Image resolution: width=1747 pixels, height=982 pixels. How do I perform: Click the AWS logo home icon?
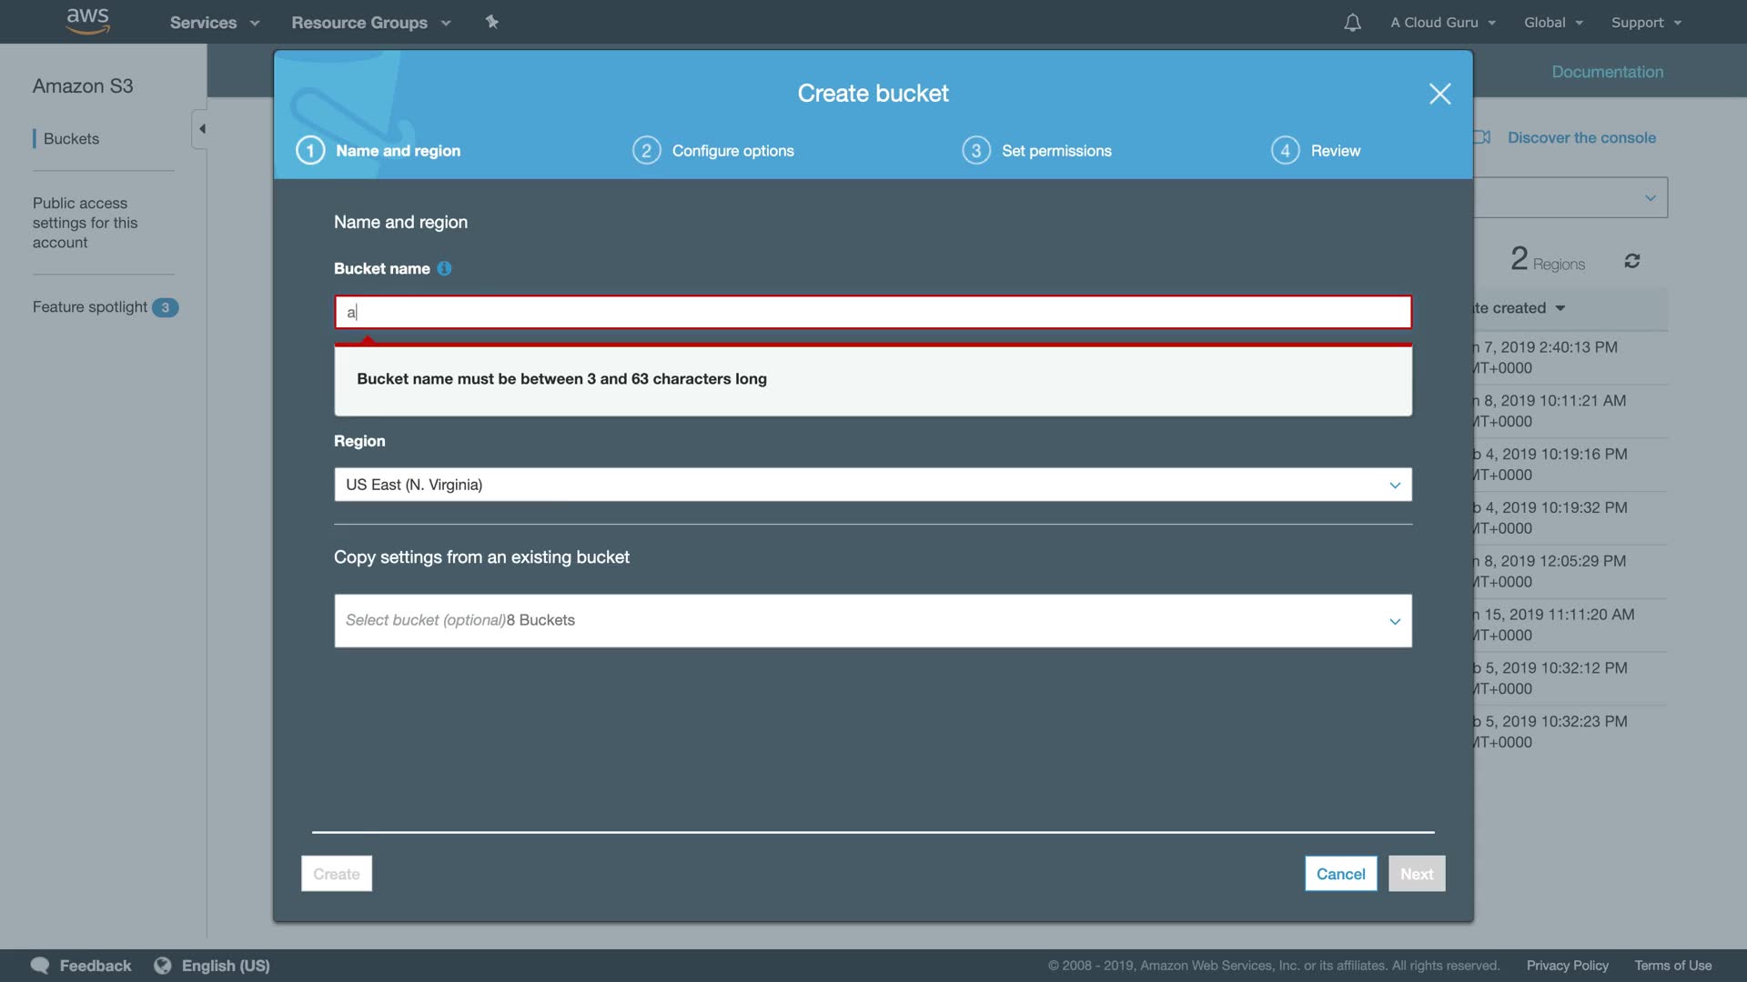(x=87, y=21)
